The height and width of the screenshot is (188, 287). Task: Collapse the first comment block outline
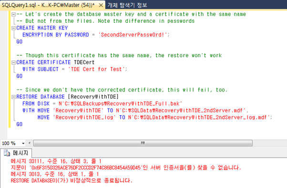tap(13, 14)
